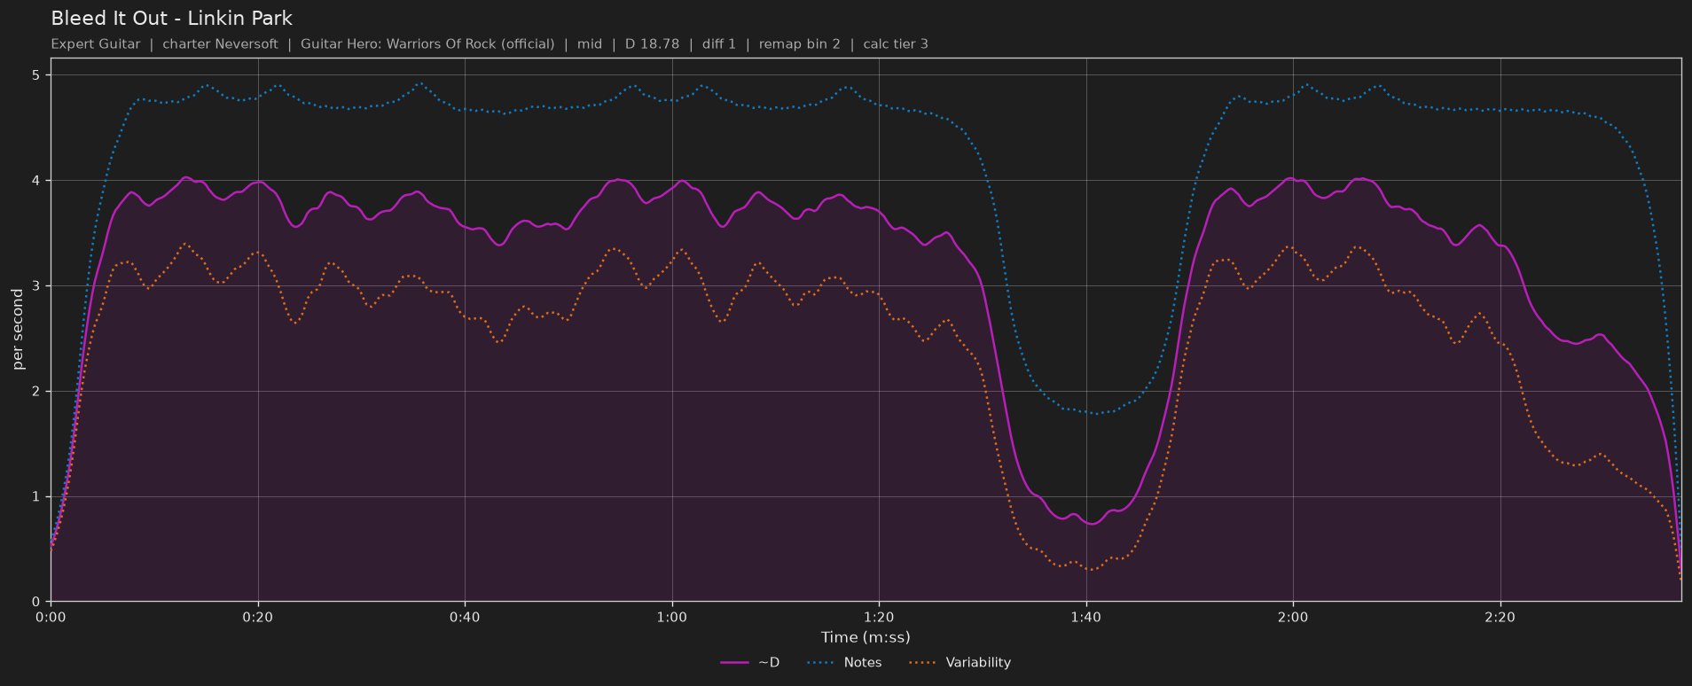
Task: Click the "per second" y-axis label
Action: point(18,329)
